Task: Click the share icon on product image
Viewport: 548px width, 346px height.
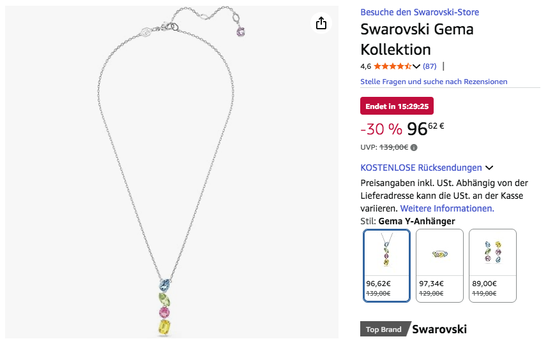Action: tap(321, 24)
